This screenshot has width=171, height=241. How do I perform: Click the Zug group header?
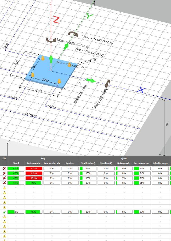[x=43, y=159]
